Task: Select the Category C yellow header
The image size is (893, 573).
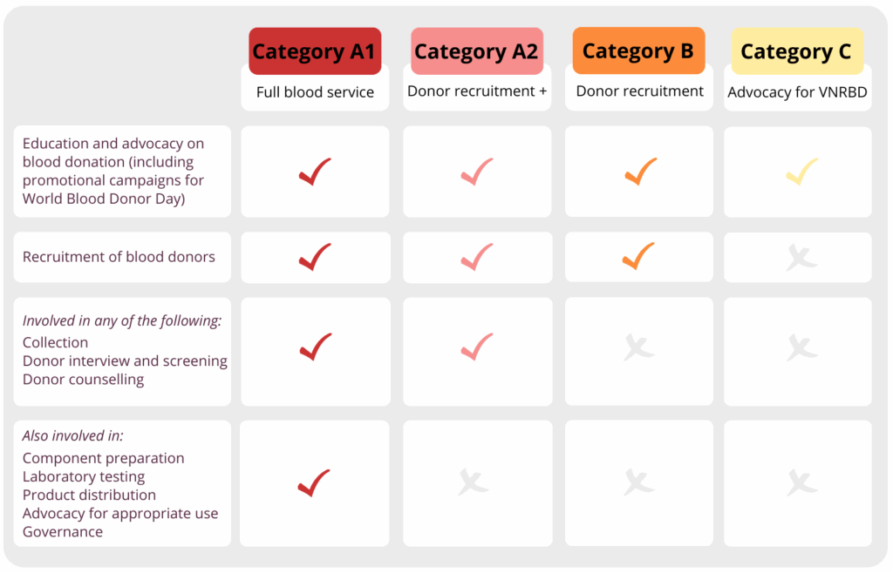Action: pos(797,51)
